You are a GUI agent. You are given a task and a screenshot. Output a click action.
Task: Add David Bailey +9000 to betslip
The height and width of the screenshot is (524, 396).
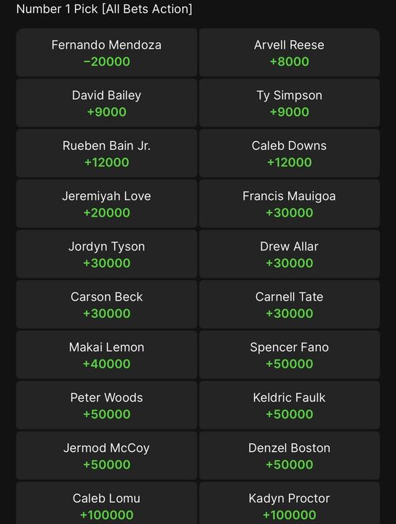(x=106, y=103)
